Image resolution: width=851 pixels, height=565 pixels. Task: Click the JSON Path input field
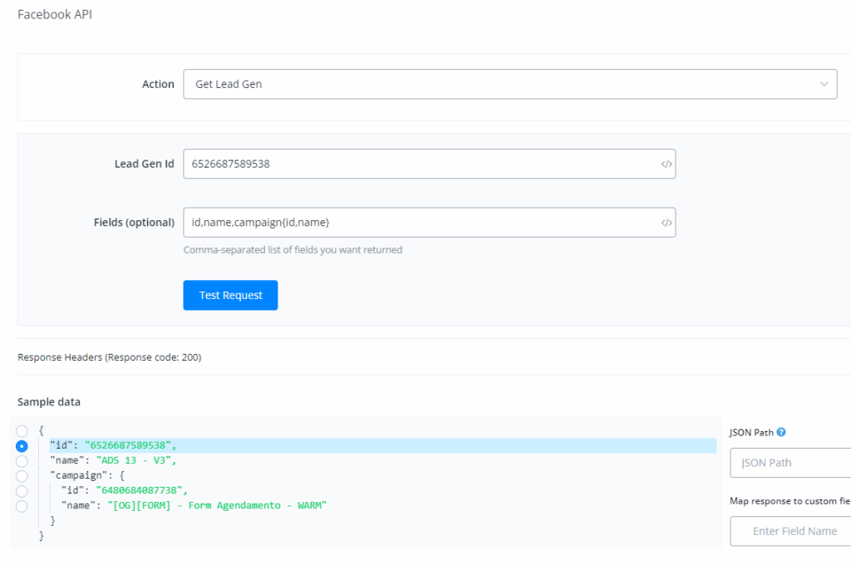pos(790,463)
